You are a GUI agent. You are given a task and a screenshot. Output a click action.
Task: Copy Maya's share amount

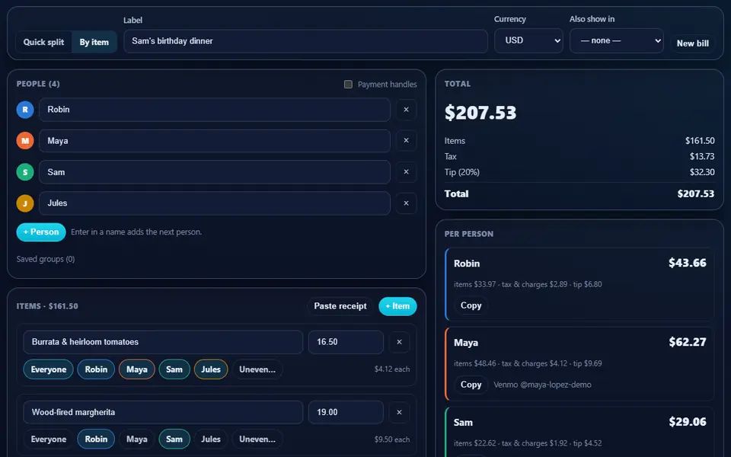pos(471,385)
